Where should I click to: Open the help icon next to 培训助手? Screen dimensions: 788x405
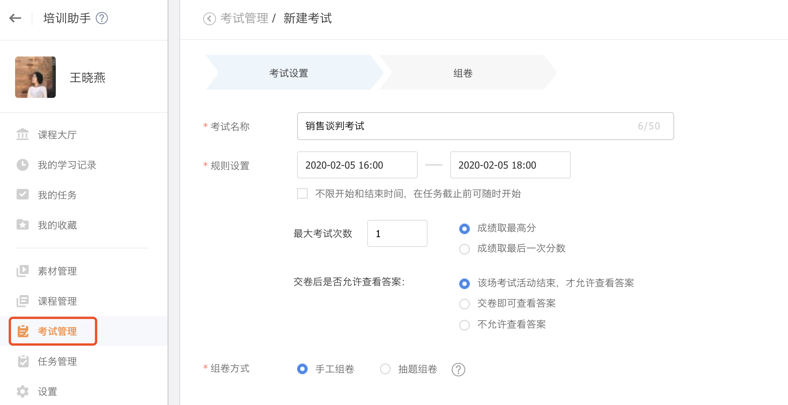[x=102, y=18]
